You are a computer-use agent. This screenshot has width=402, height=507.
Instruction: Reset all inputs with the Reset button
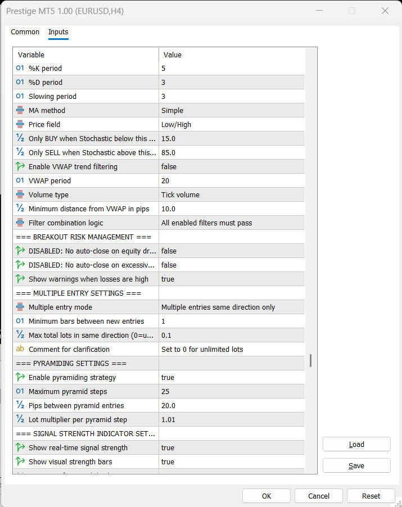(371, 496)
